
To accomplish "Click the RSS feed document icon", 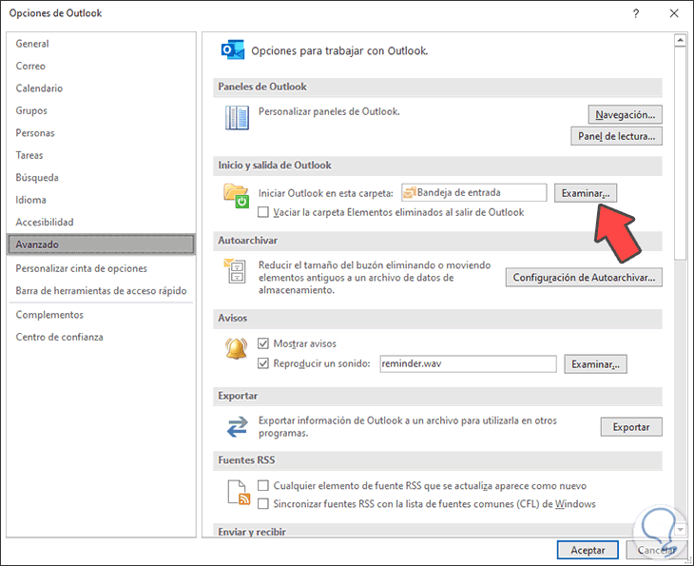I will click(239, 493).
